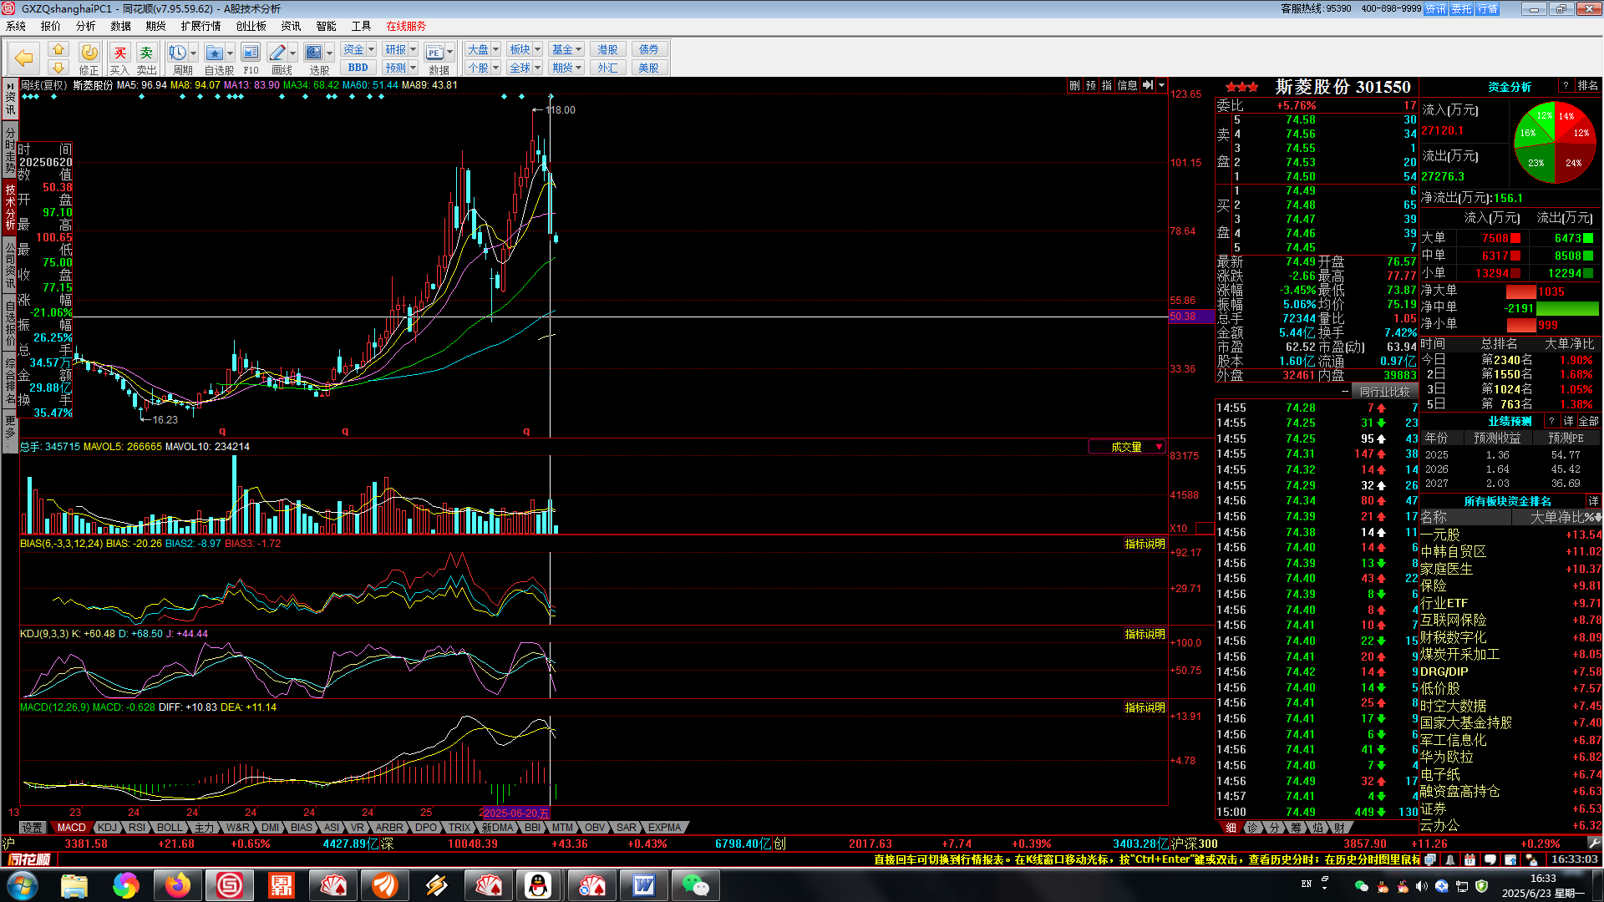The image size is (1604, 902).
Task: Click the down arrow navigation icon
Action: tap(58, 67)
